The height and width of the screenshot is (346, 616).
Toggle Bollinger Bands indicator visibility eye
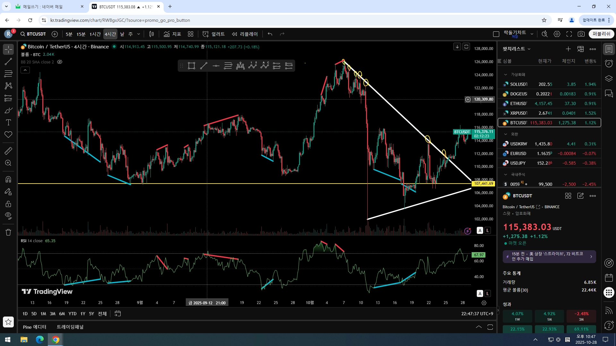[x=60, y=62]
